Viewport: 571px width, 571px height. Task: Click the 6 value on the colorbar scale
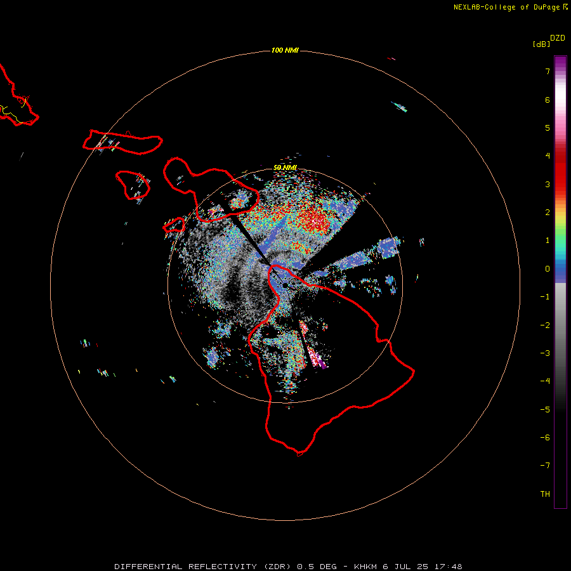click(x=548, y=100)
